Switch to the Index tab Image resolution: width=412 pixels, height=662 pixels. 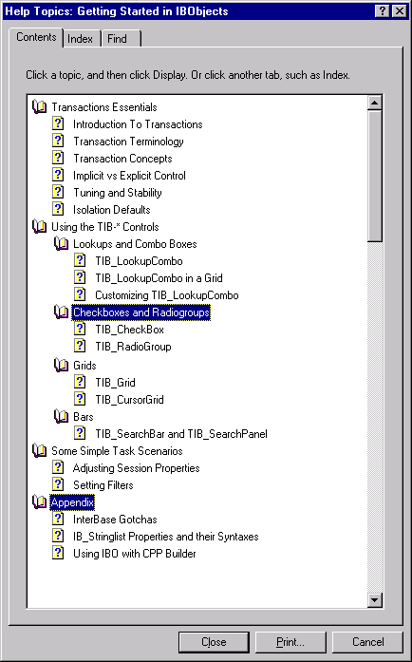tap(80, 39)
